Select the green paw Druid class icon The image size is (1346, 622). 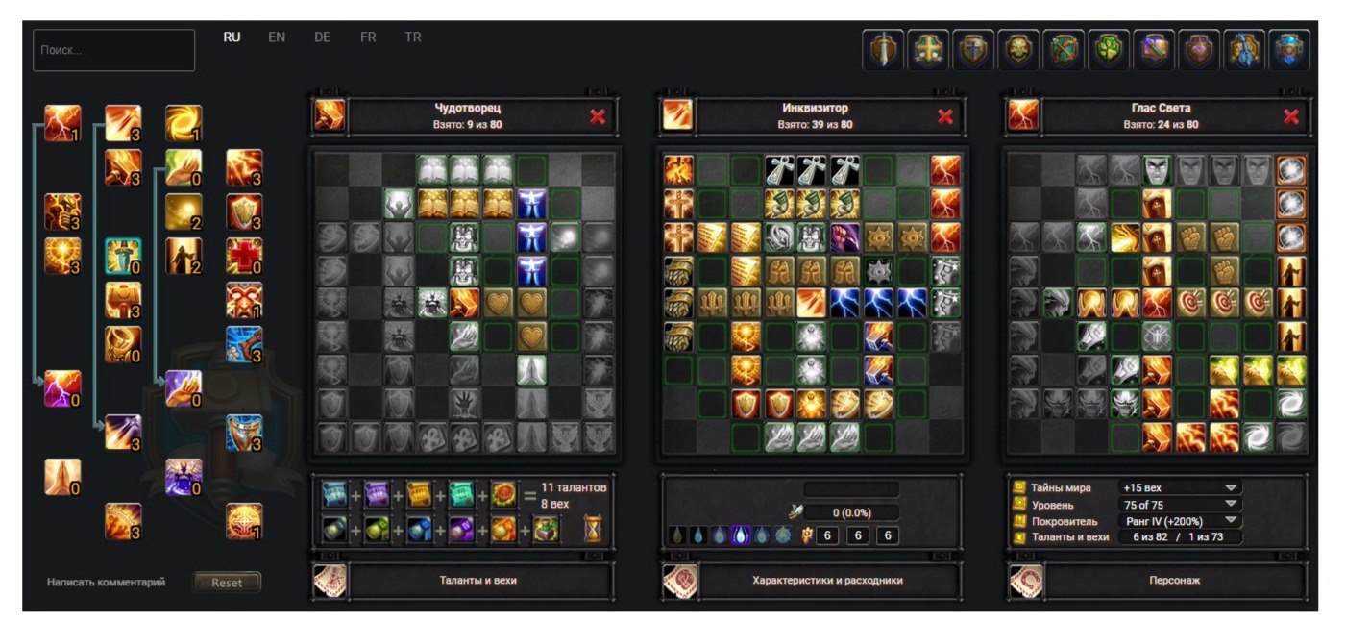point(1108,50)
